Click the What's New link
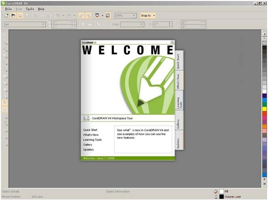This screenshot has height=200, width=268. click(x=91, y=135)
